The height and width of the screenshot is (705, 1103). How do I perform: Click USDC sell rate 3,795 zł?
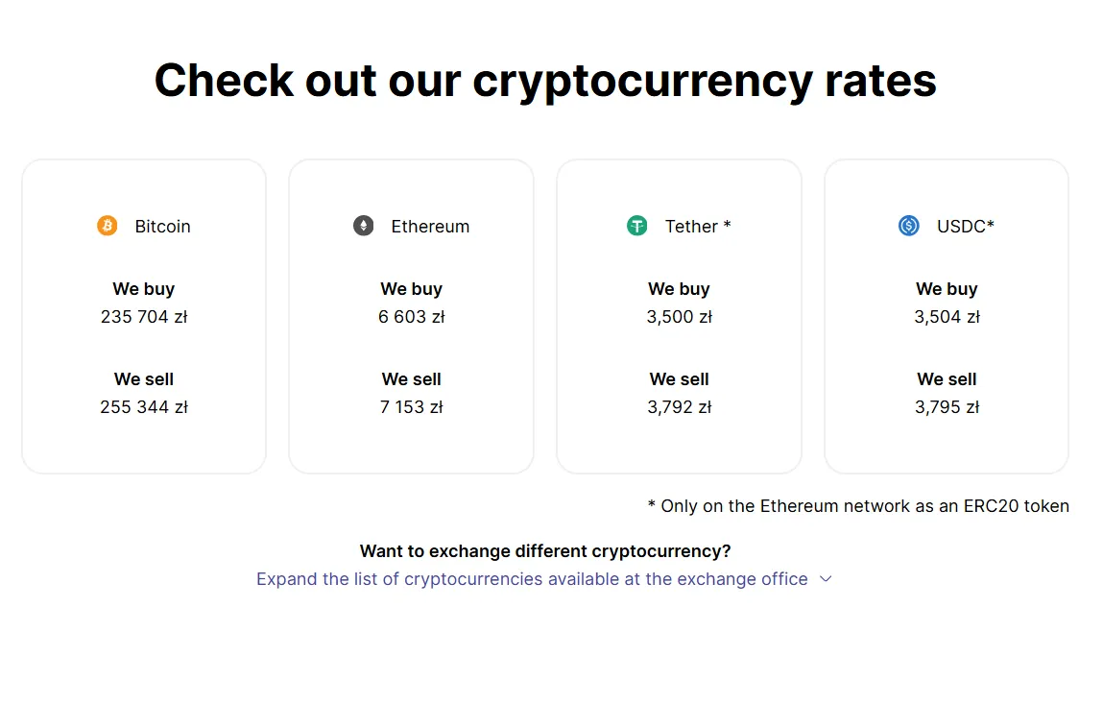[x=947, y=406]
